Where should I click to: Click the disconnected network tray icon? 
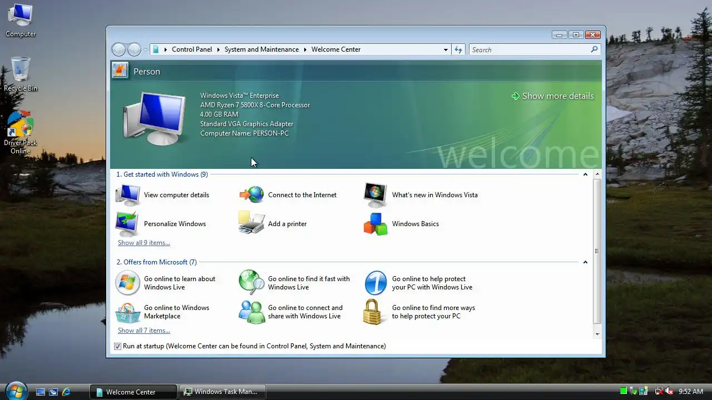pyautogui.click(x=659, y=392)
